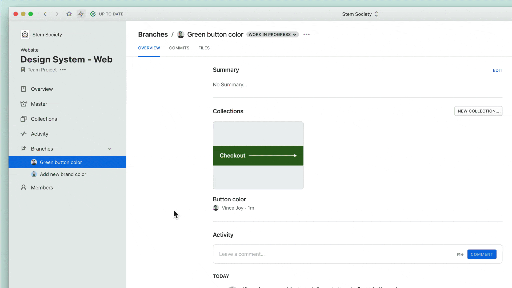Click the New Collection button
The image size is (512, 288).
[478, 111]
